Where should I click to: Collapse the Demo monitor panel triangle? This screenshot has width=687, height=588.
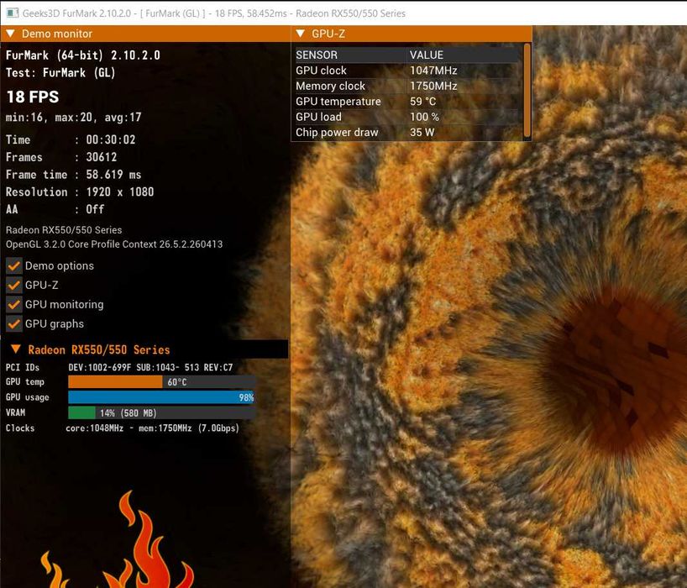coord(11,34)
